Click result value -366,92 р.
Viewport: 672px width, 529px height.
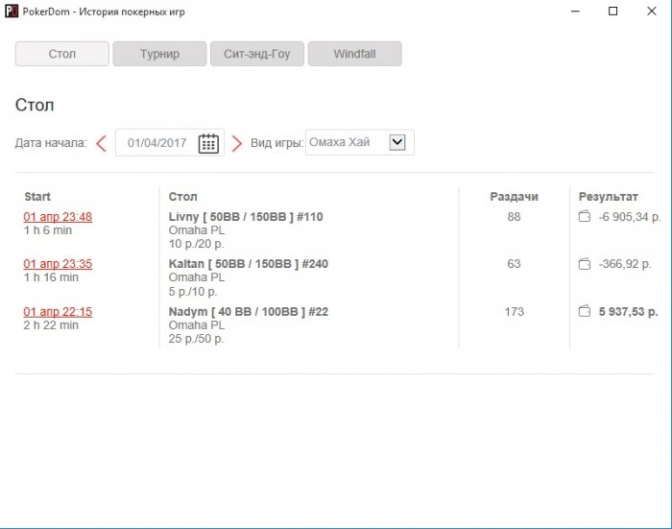[x=625, y=264]
